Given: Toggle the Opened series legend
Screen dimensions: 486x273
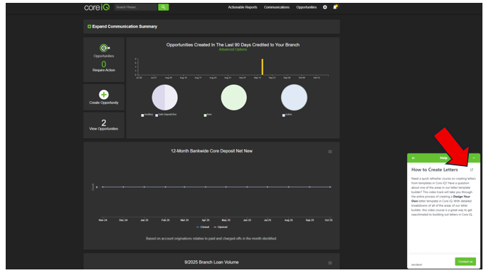Looking at the screenshot, I should pyautogui.click(x=221, y=227).
